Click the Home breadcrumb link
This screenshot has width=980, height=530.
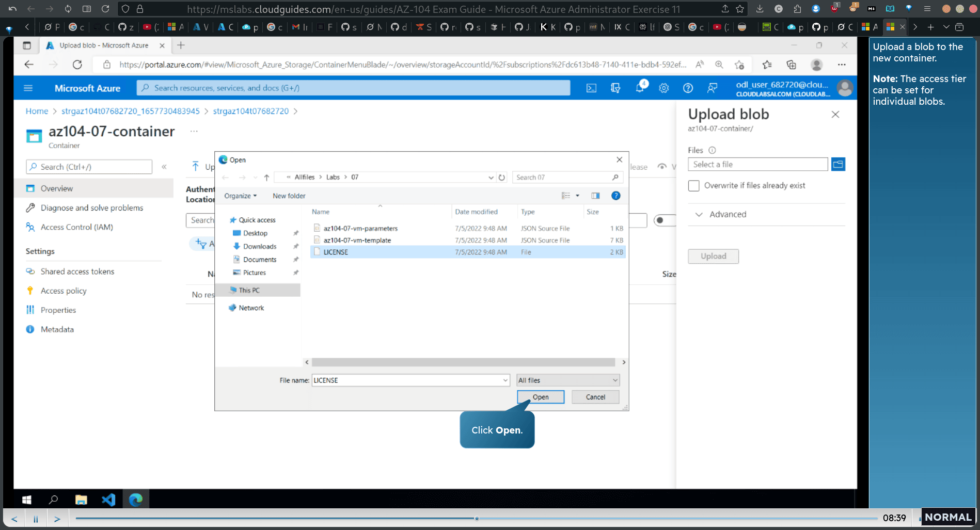tap(37, 111)
